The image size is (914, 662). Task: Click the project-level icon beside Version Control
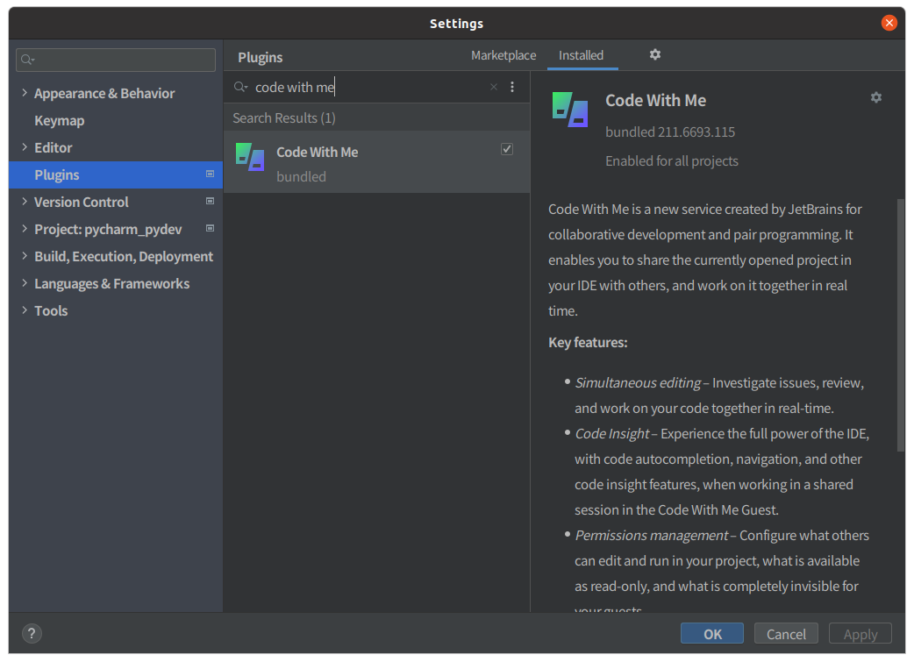click(210, 201)
